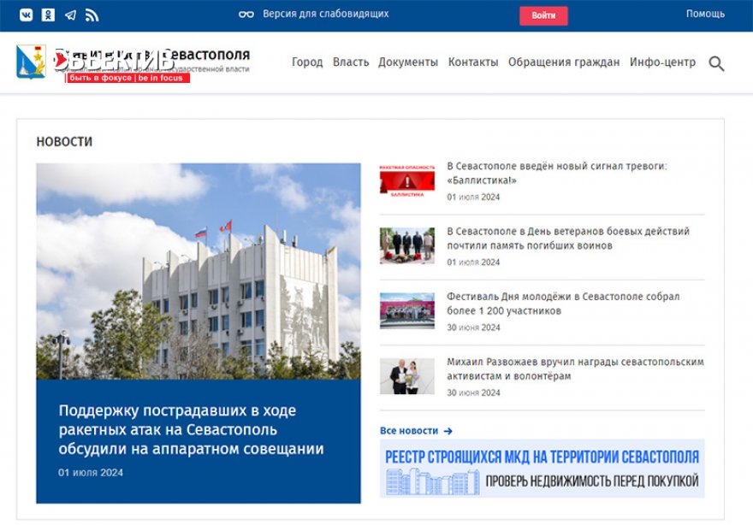Screen dimensions: 753x525
Task: Open the youth festival thumbnail
Action: pyautogui.click(x=407, y=310)
